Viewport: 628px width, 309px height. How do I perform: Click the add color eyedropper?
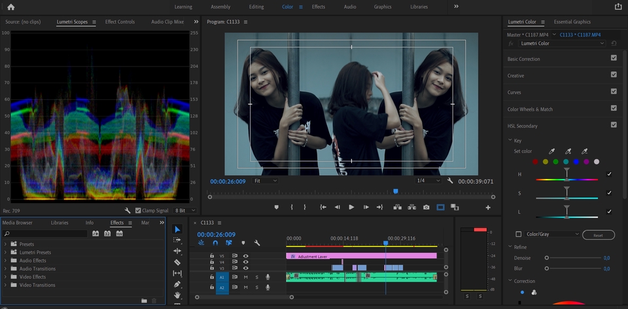(x=568, y=152)
